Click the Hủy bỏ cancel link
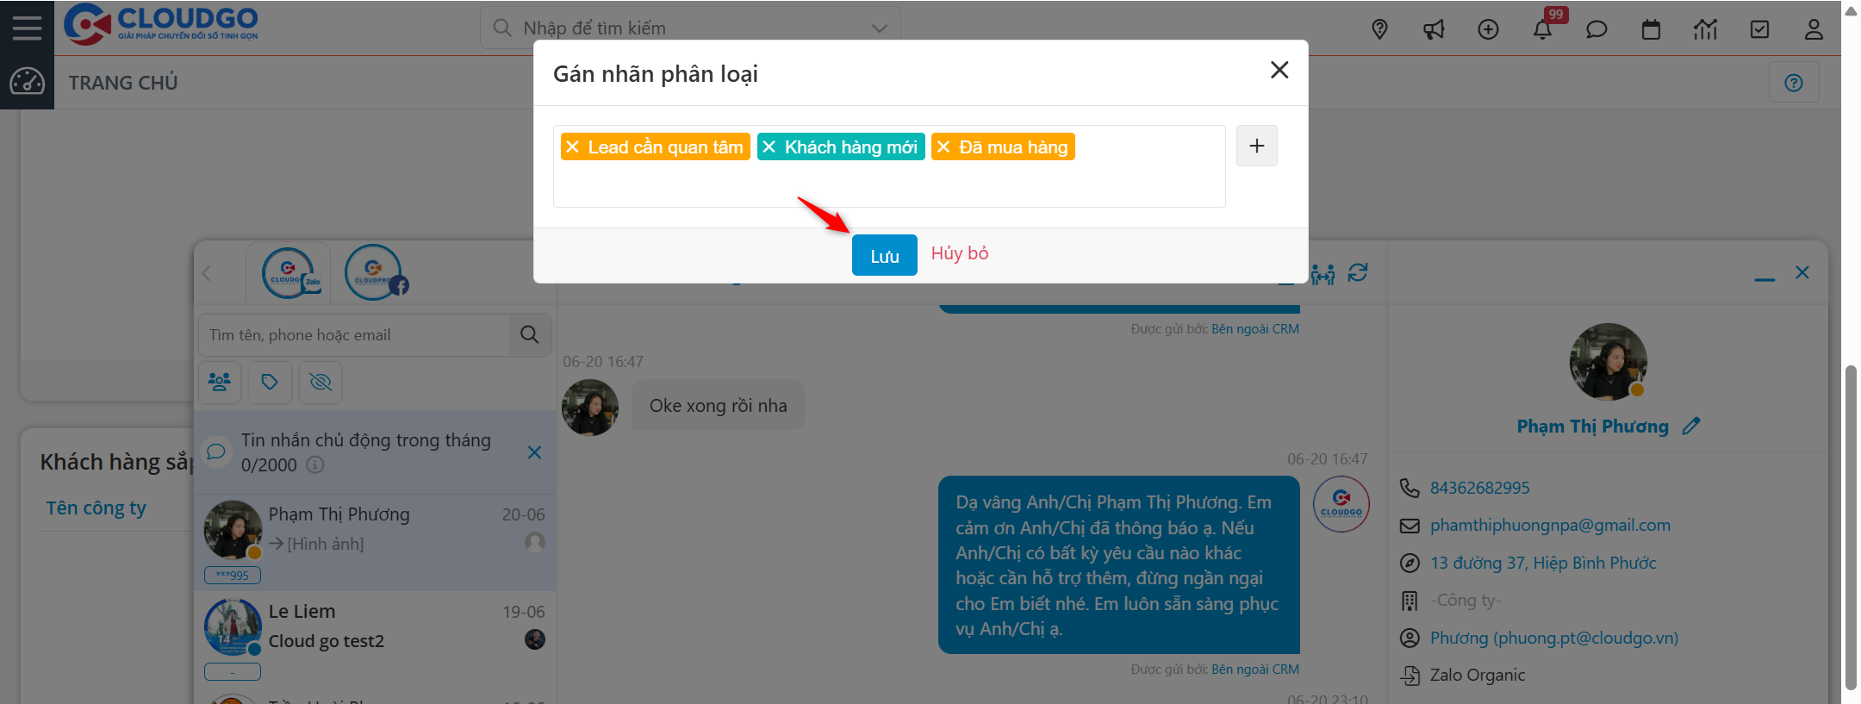 pyautogui.click(x=960, y=253)
